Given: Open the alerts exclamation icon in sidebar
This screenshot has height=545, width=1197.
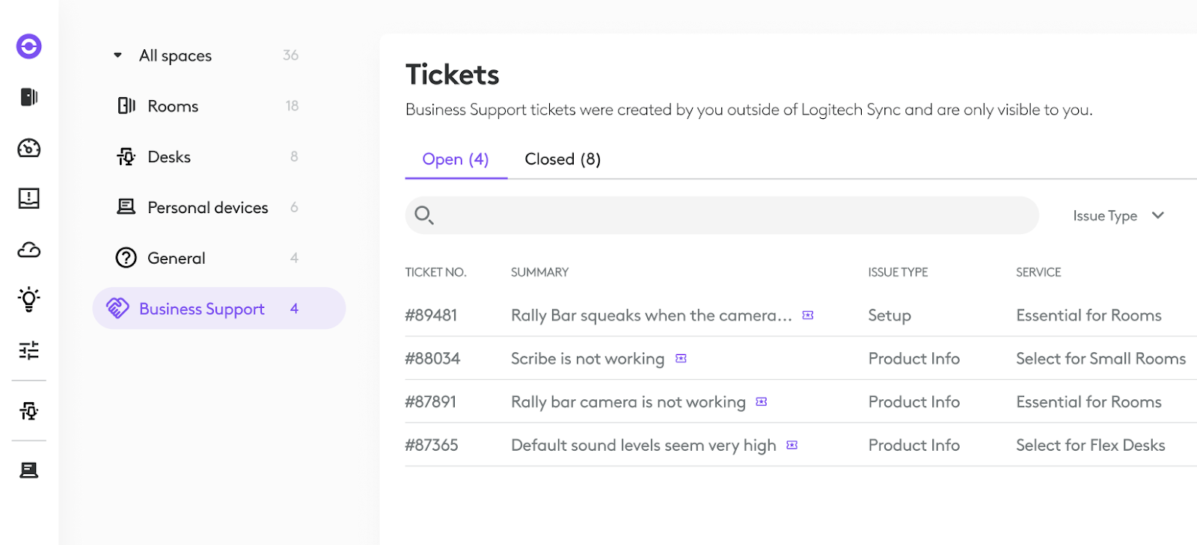Looking at the screenshot, I should (29, 198).
